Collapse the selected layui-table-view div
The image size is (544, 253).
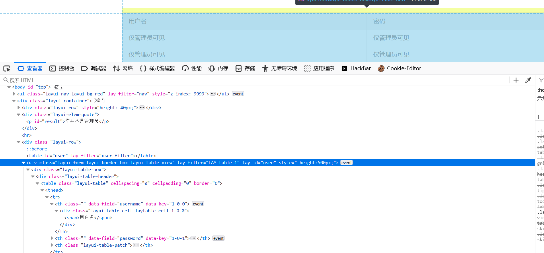[x=23, y=163]
